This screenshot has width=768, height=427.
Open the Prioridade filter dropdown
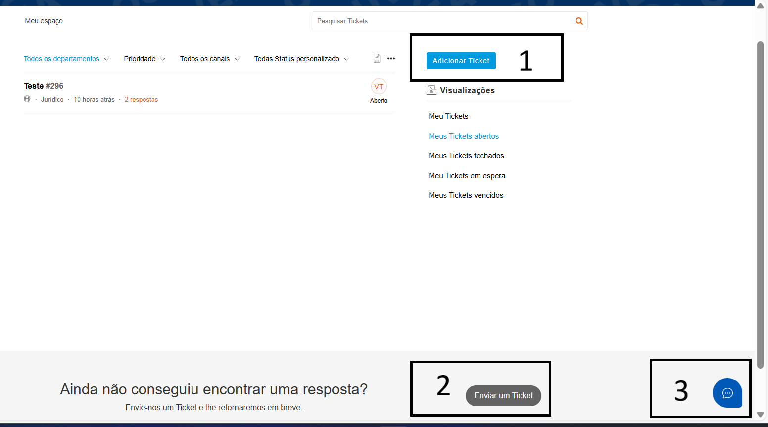click(x=144, y=59)
